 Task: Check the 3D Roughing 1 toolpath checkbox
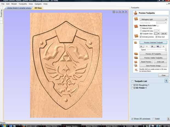pyautogui.click(x=132, y=85)
